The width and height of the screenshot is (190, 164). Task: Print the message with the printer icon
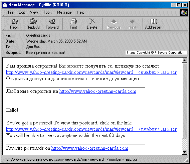[x=73, y=21]
